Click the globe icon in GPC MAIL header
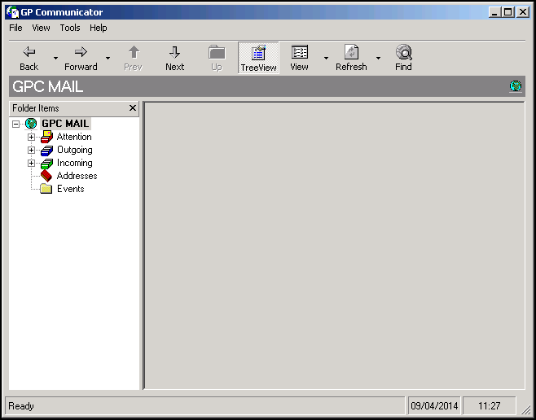 coord(515,86)
